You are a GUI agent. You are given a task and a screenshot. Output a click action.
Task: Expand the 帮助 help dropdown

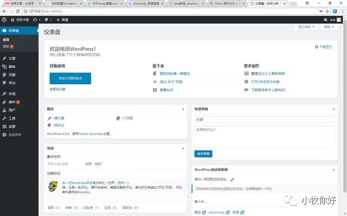click(329, 27)
